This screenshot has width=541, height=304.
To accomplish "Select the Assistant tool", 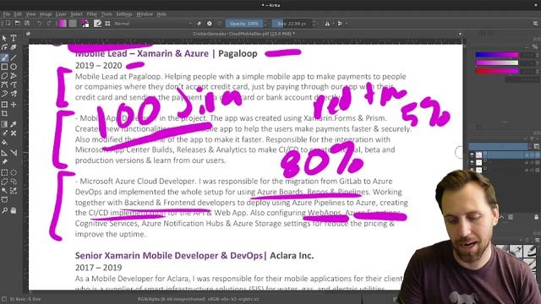I will click(4, 153).
